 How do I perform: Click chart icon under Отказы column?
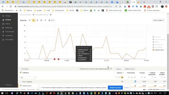click(145, 77)
